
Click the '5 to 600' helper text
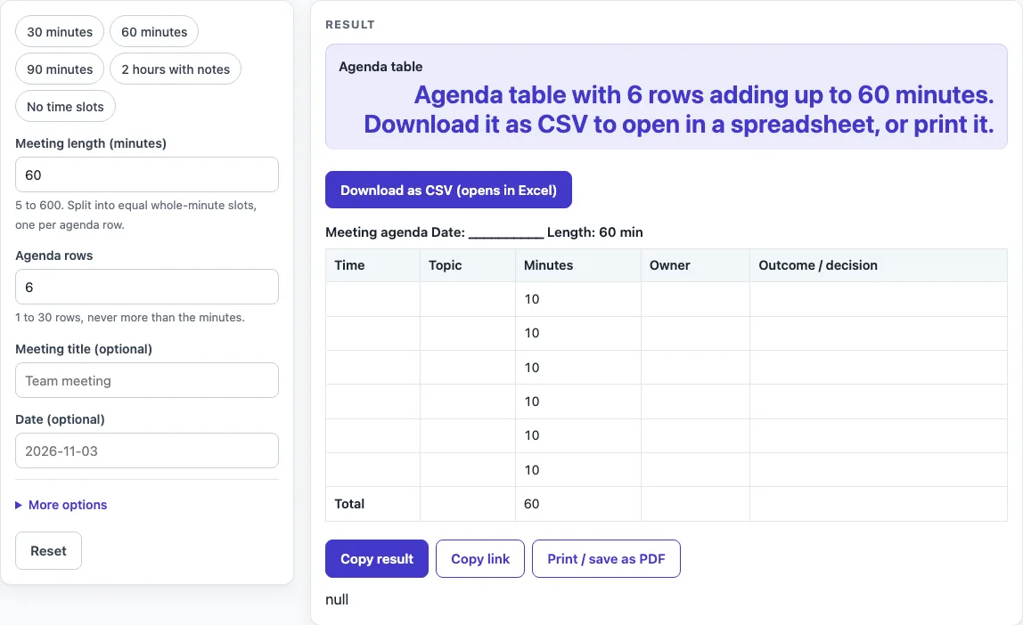pyautogui.click(x=135, y=215)
